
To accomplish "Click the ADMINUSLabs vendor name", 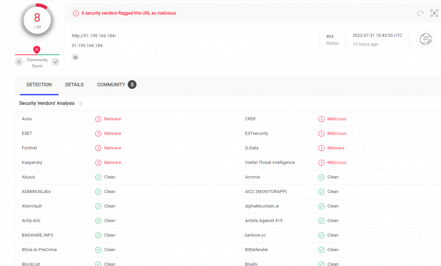I will [x=36, y=192].
